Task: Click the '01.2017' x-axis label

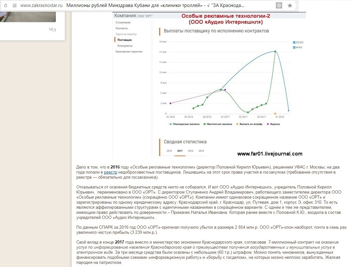Action: point(225,117)
